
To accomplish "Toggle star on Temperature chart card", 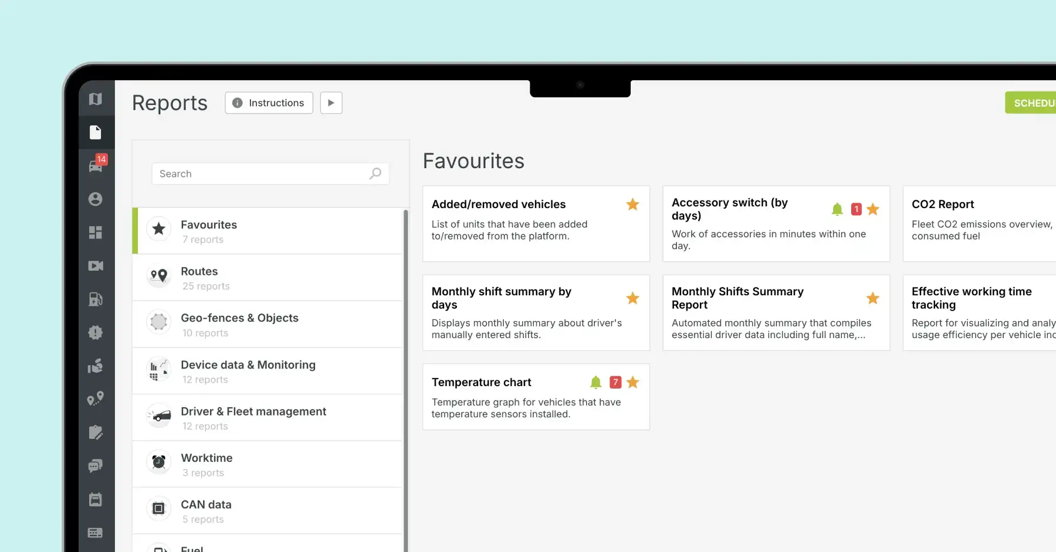I will click(x=632, y=383).
